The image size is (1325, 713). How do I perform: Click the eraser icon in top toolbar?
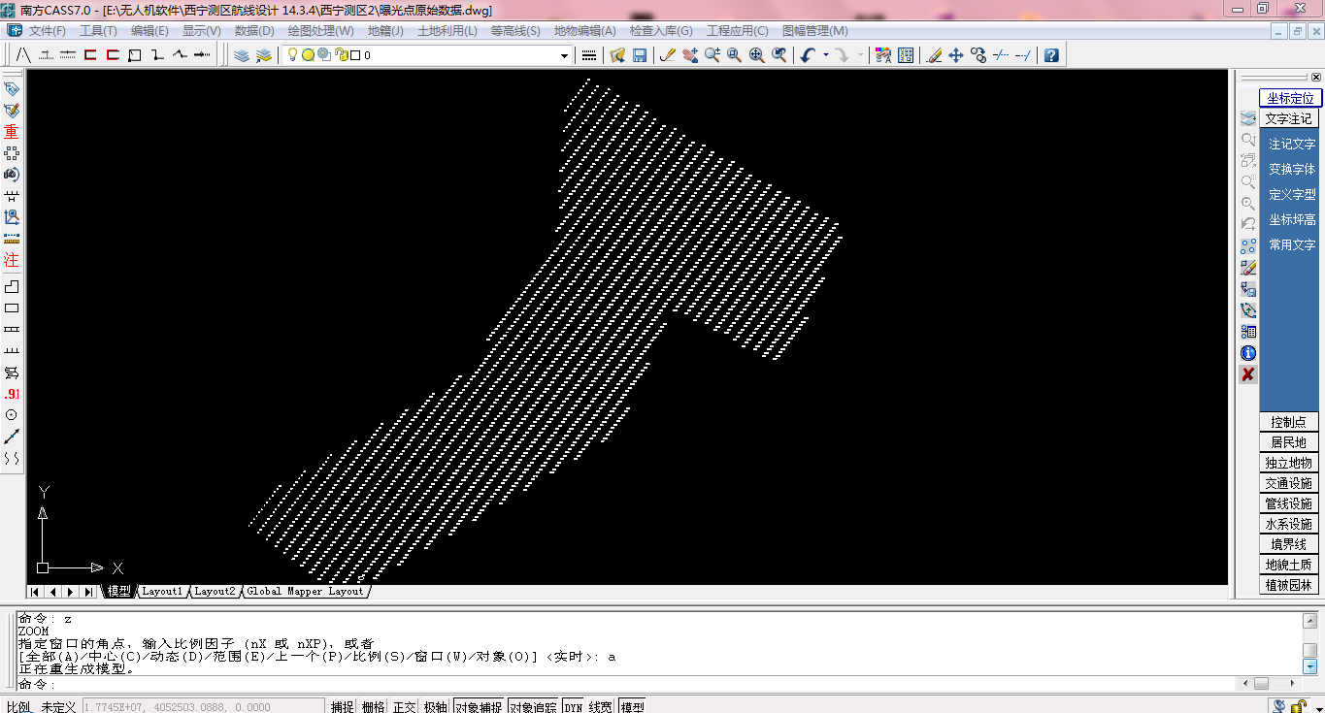point(934,55)
